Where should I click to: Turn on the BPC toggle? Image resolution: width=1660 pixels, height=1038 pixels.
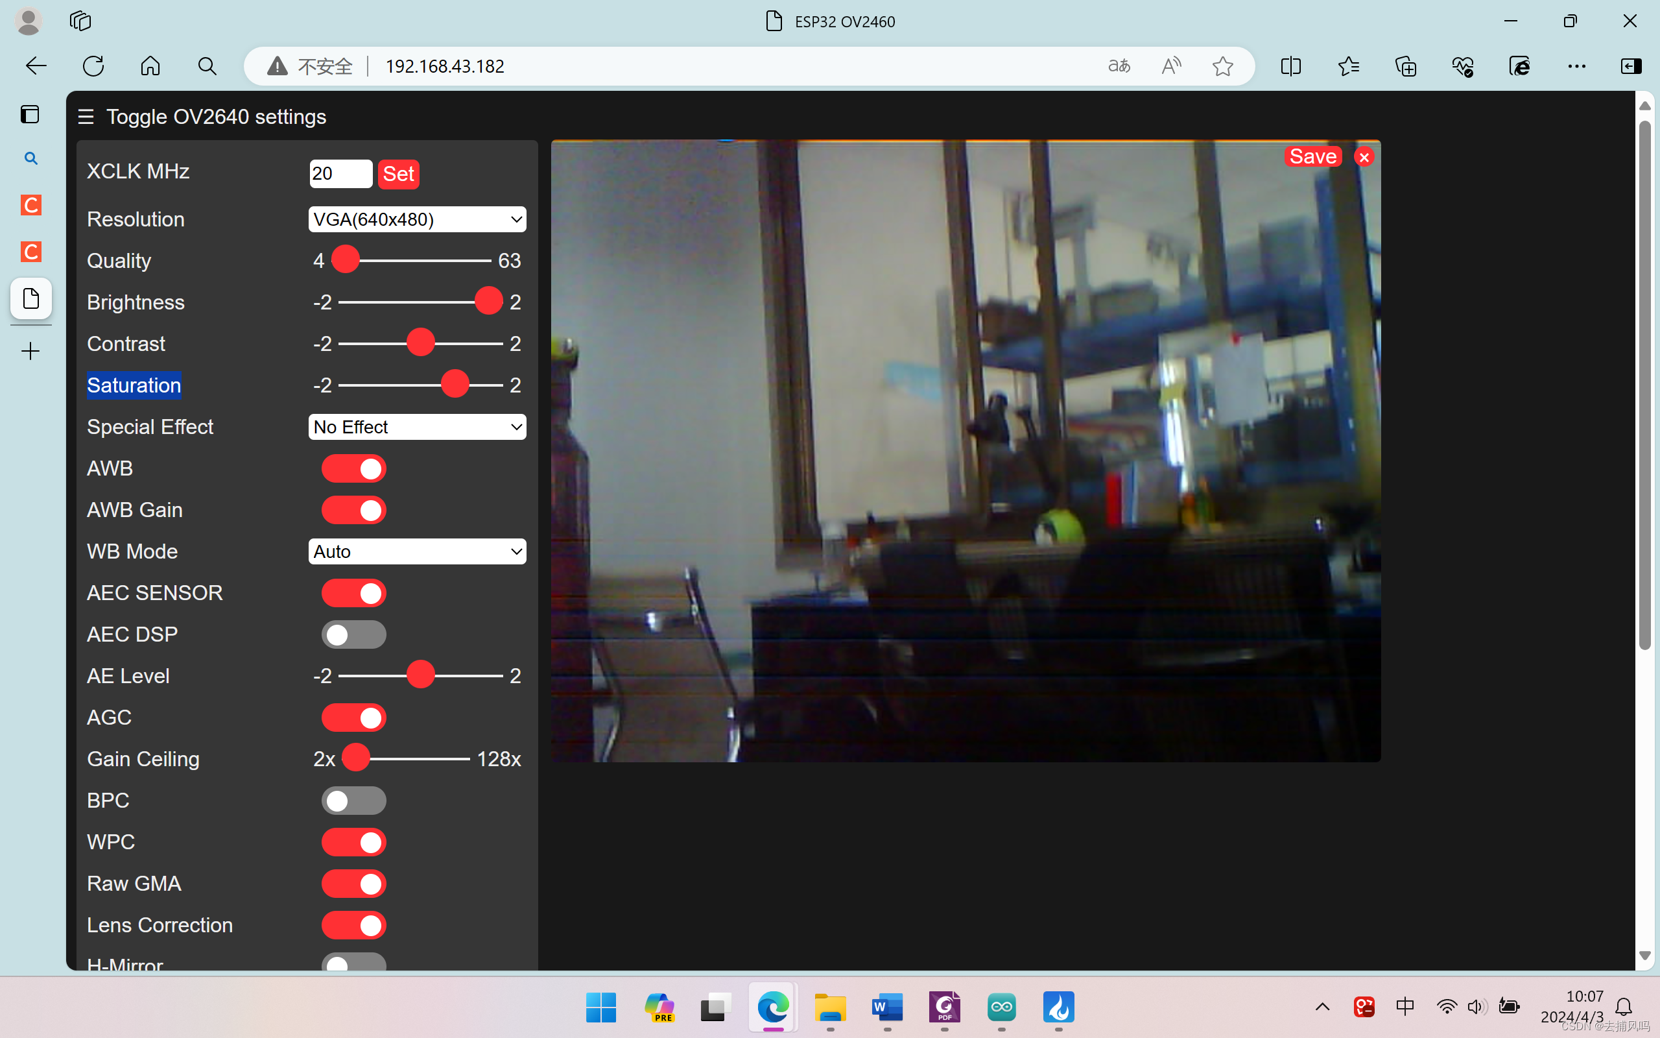354,801
